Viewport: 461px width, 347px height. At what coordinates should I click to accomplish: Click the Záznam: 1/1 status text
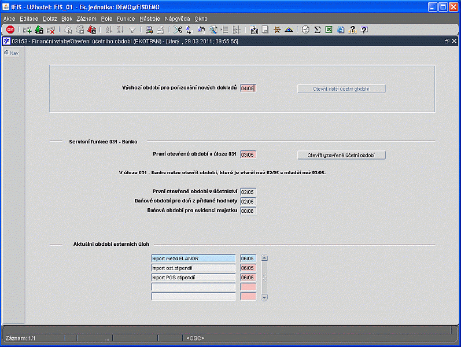20,338
